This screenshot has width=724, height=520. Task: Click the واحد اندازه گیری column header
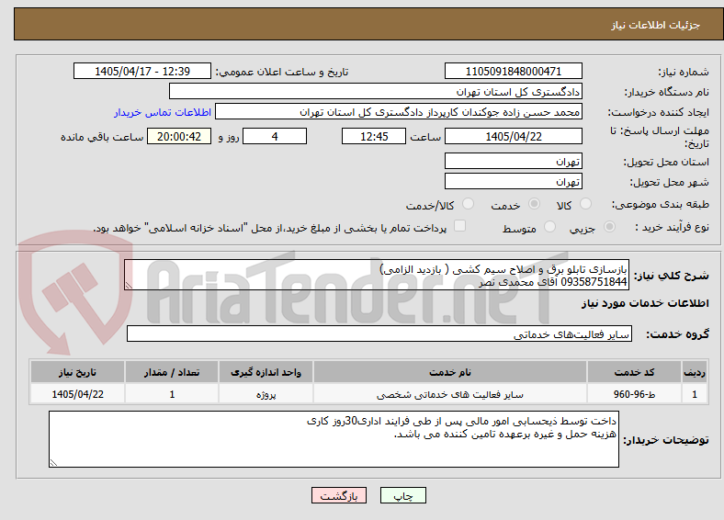point(266,372)
